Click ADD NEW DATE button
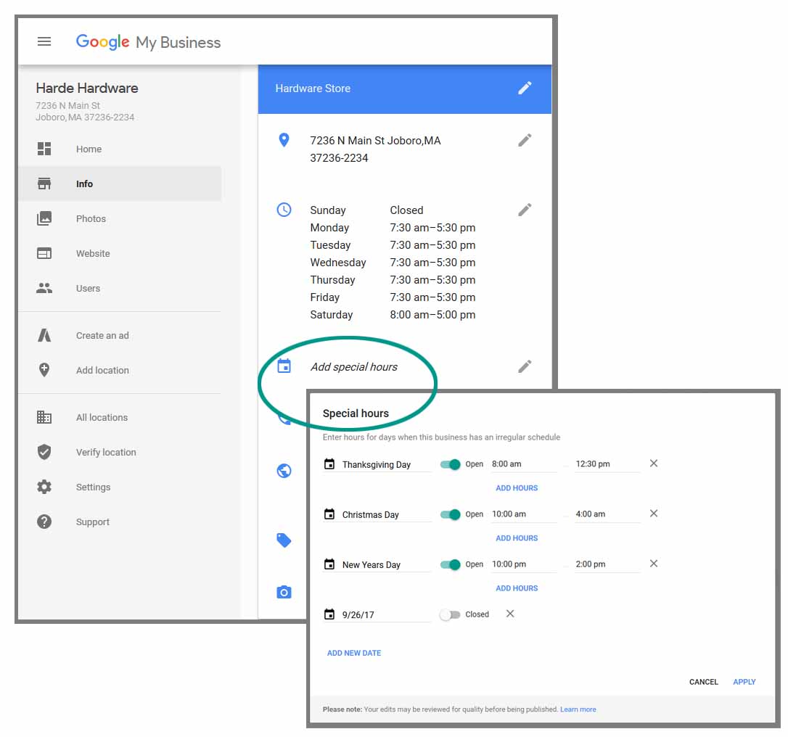The image size is (788, 737). click(x=354, y=653)
